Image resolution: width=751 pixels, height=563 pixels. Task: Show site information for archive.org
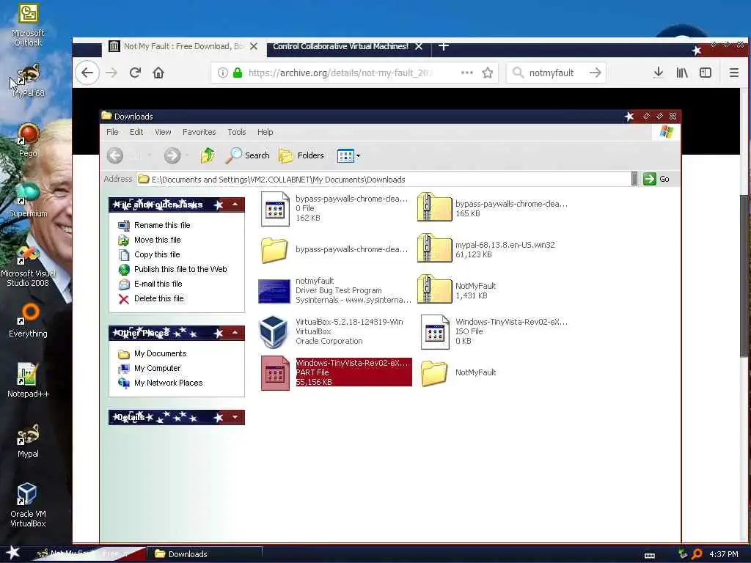(222, 73)
